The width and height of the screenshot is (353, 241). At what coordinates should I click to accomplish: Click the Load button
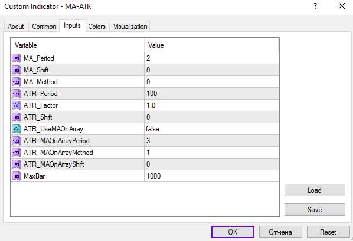point(315,190)
